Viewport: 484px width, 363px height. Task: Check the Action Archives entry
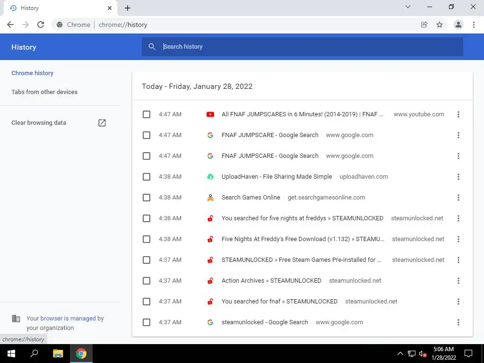(x=147, y=281)
